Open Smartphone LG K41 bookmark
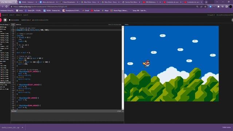This screenshot has width=233, height=131. click(71, 11)
